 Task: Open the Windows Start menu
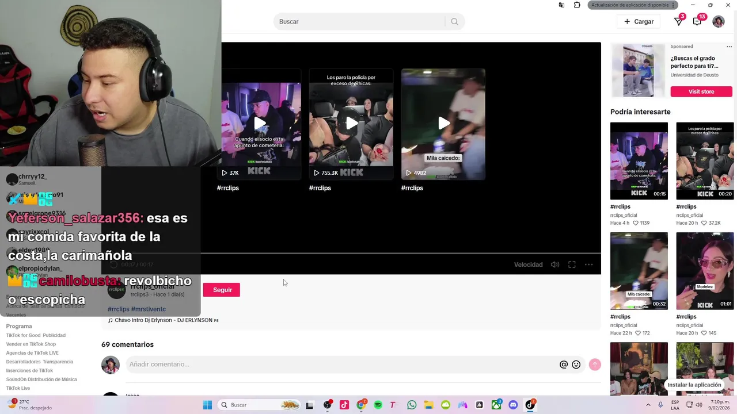pyautogui.click(x=207, y=405)
